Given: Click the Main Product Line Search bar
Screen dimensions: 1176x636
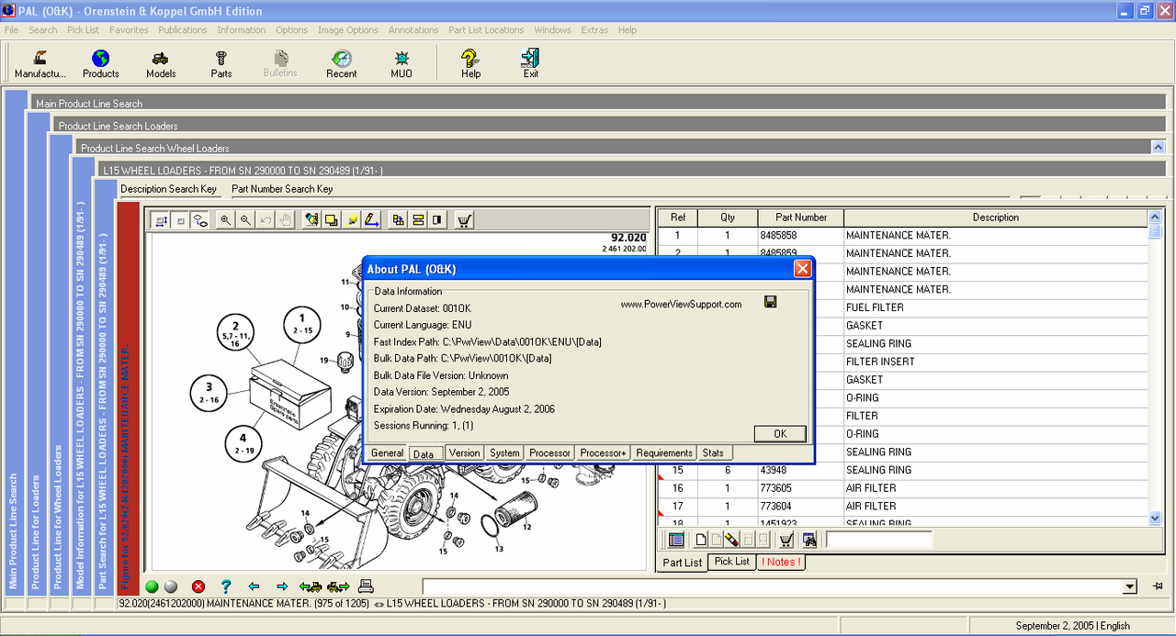Looking at the screenshot, I should pos(598,103).
